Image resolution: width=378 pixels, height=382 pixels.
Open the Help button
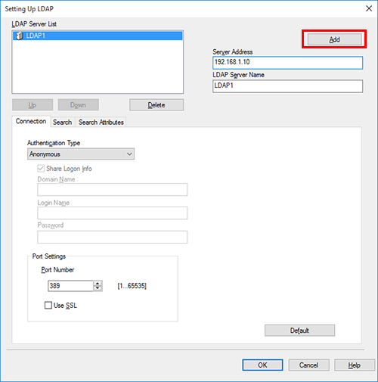coord(355,365)
